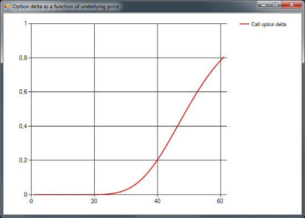Click the red curve where it crosses 0,4
The height and width of the screenshot is (218, 305).
(x=177, y=126)
